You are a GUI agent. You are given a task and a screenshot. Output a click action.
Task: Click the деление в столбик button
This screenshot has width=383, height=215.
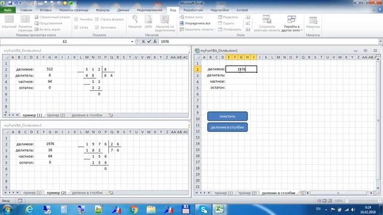coord(227,127)
